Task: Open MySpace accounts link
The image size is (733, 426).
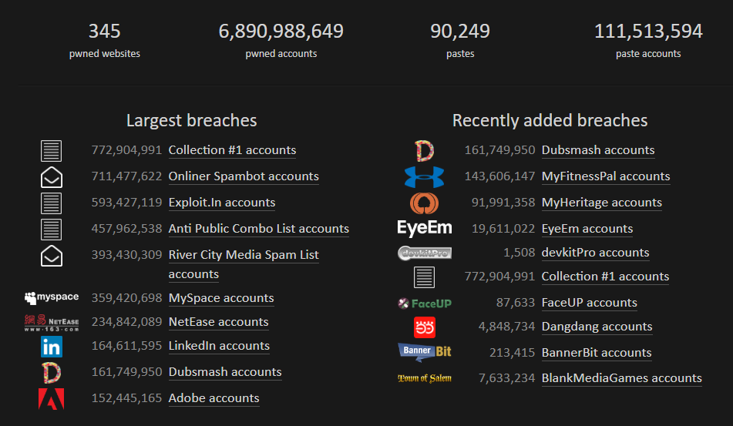Action: pyautogui.click(x=221, y=298)
